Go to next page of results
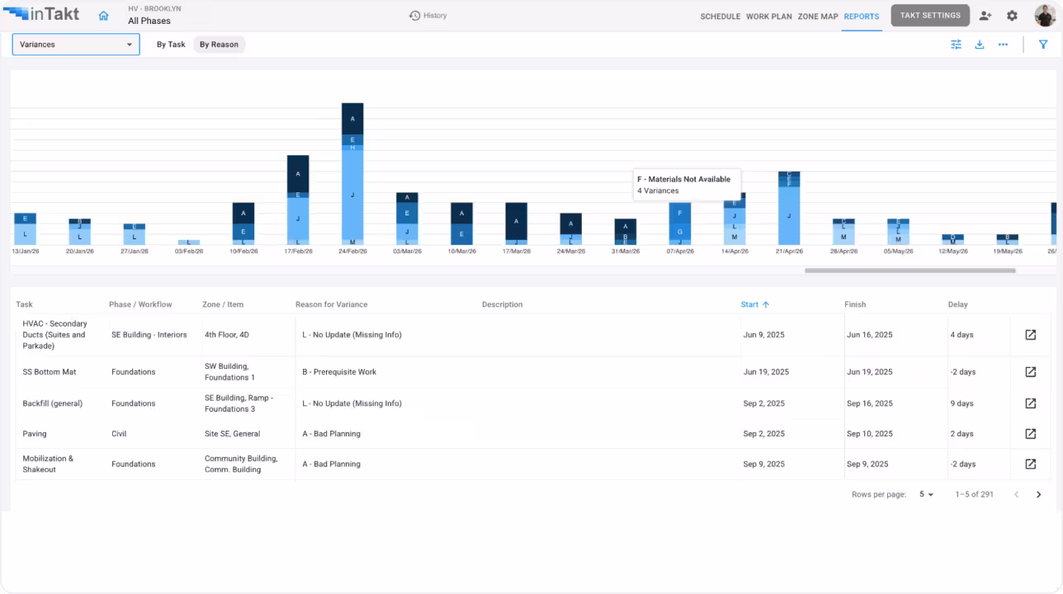Screen dimensions: 1063x594 click(1039, 495)
